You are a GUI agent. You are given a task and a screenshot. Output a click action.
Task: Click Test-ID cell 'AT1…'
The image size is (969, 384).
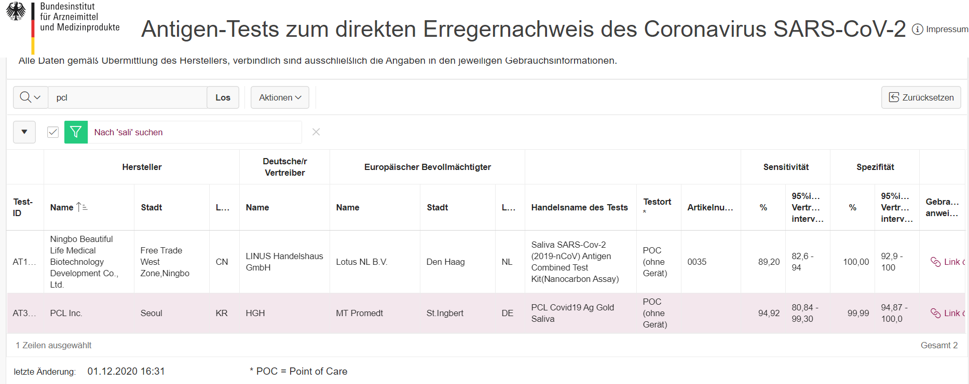tap(24, 262)
